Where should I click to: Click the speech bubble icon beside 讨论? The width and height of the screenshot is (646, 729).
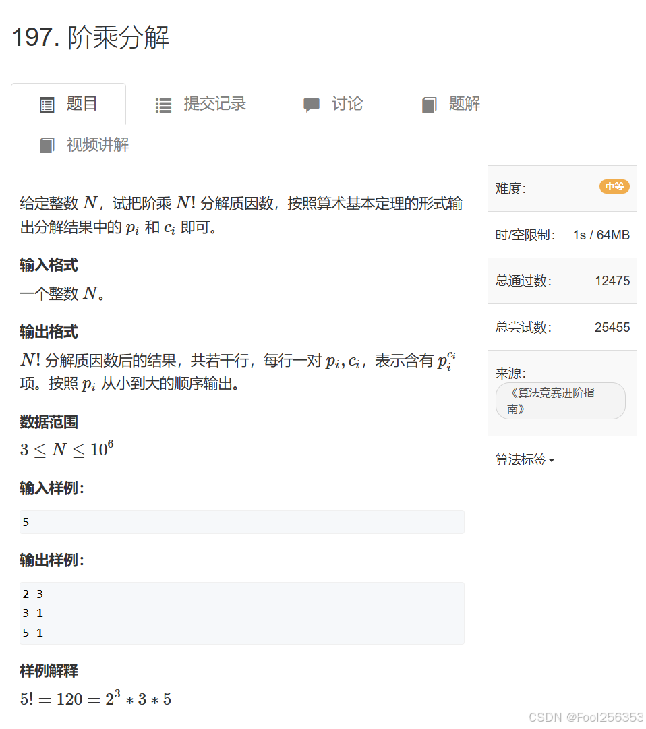(x=312, y=104)
